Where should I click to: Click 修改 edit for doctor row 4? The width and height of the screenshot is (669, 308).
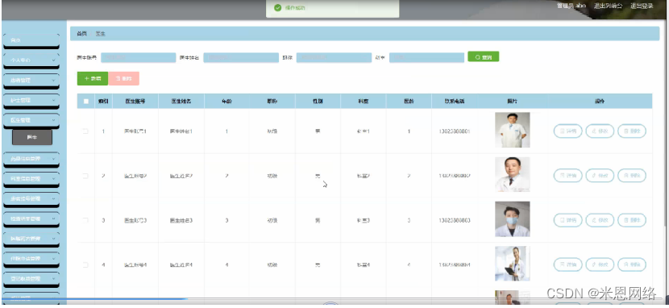point(600,264)
